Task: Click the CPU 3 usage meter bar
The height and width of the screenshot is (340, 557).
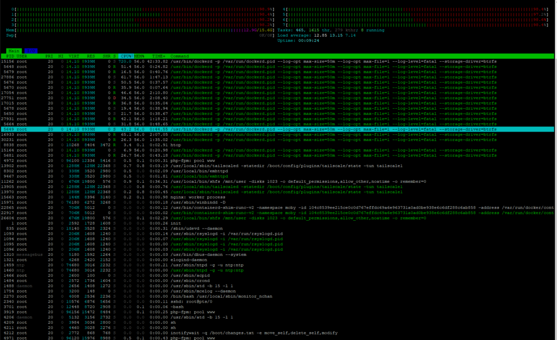Action: (x=143, y=25)
